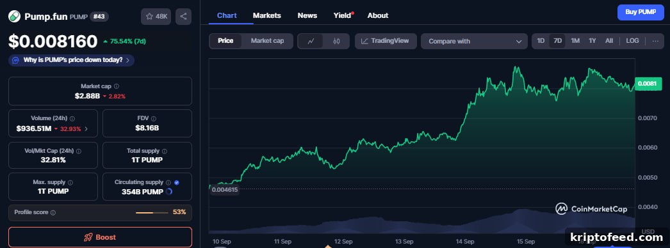Toggle LOG scale on chart

632,41
